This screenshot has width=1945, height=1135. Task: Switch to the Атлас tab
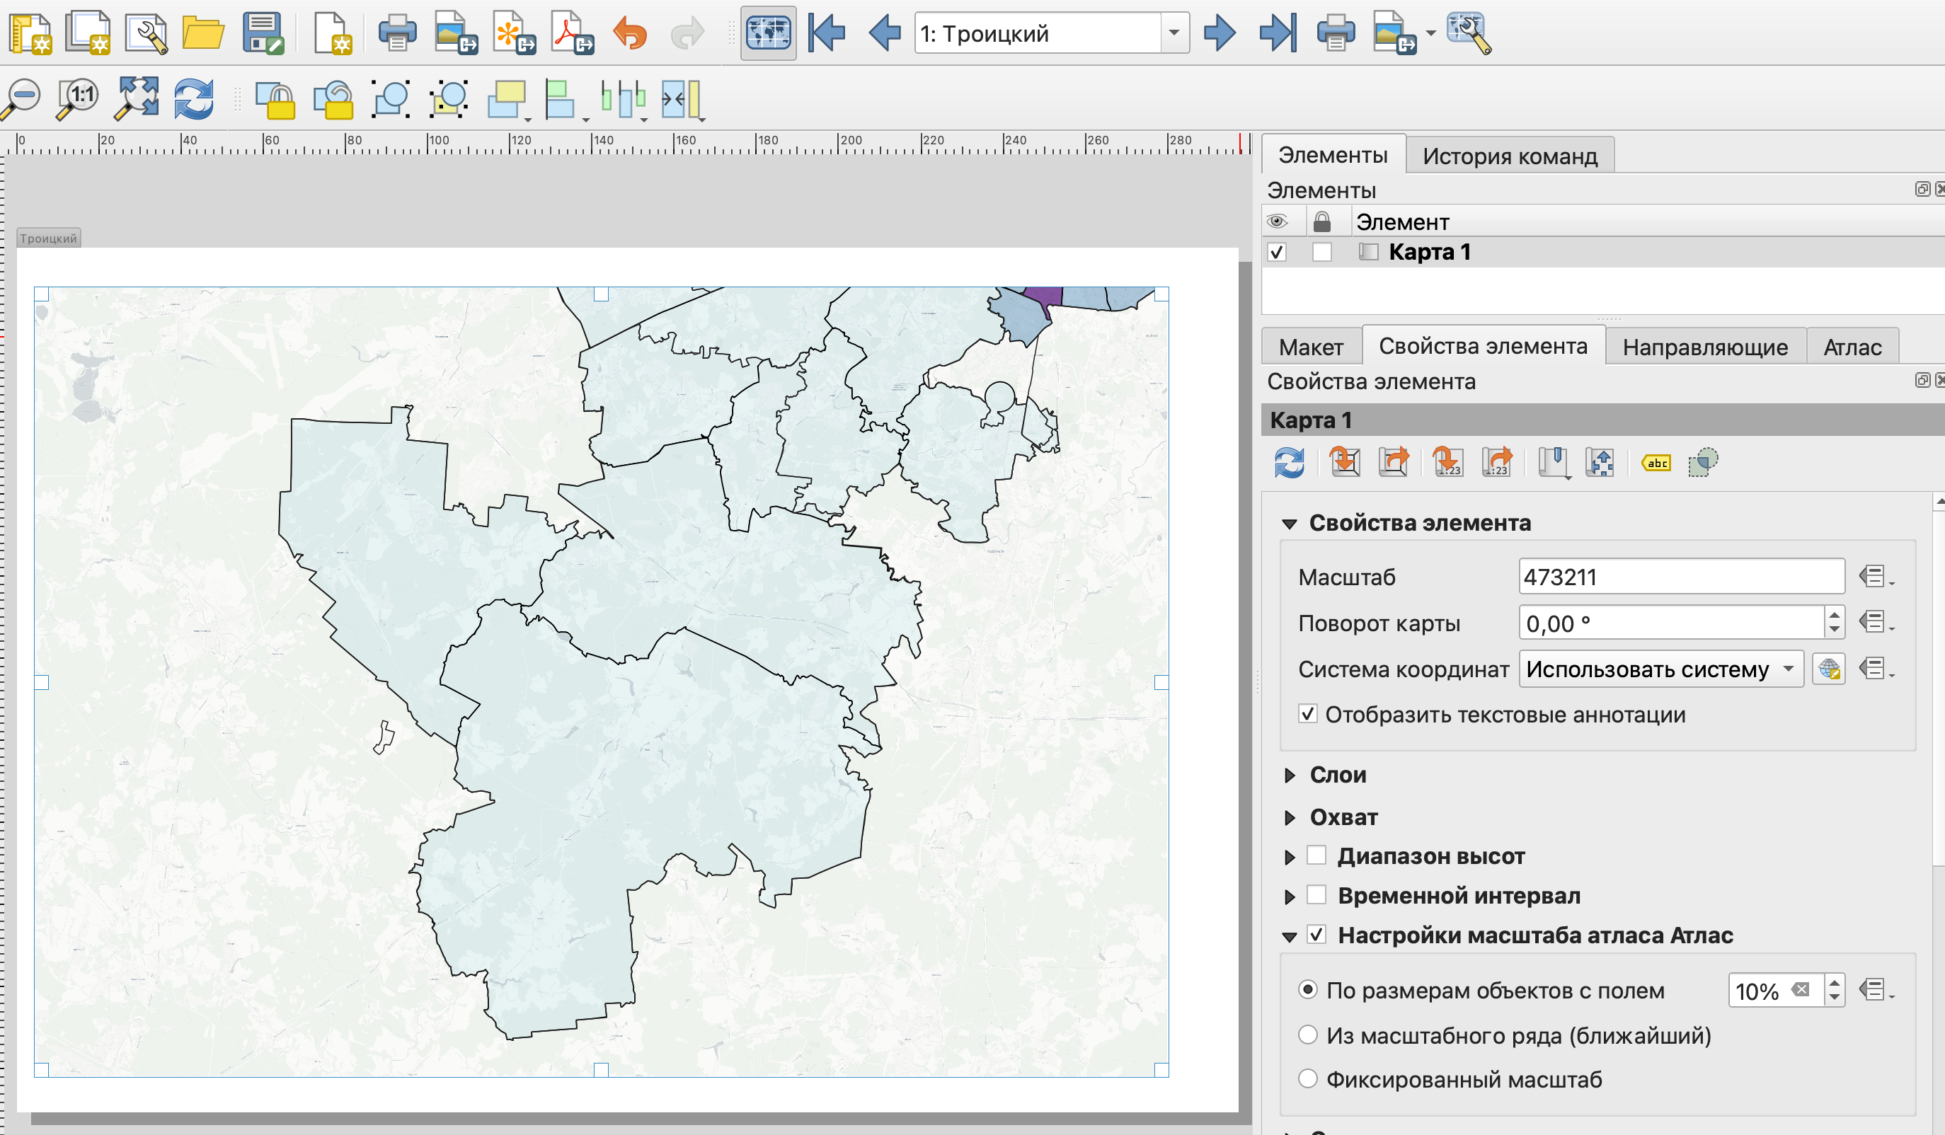(1852, 347)
